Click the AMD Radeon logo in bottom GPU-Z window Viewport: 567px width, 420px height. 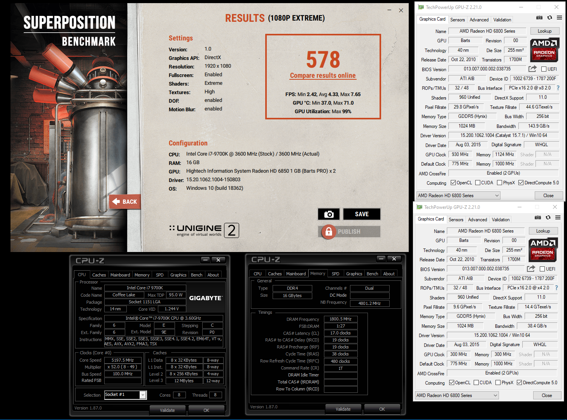[x=543, y=250]
